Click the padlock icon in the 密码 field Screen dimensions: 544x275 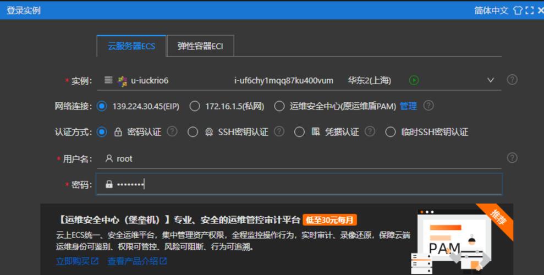click(x=109, y=184)
